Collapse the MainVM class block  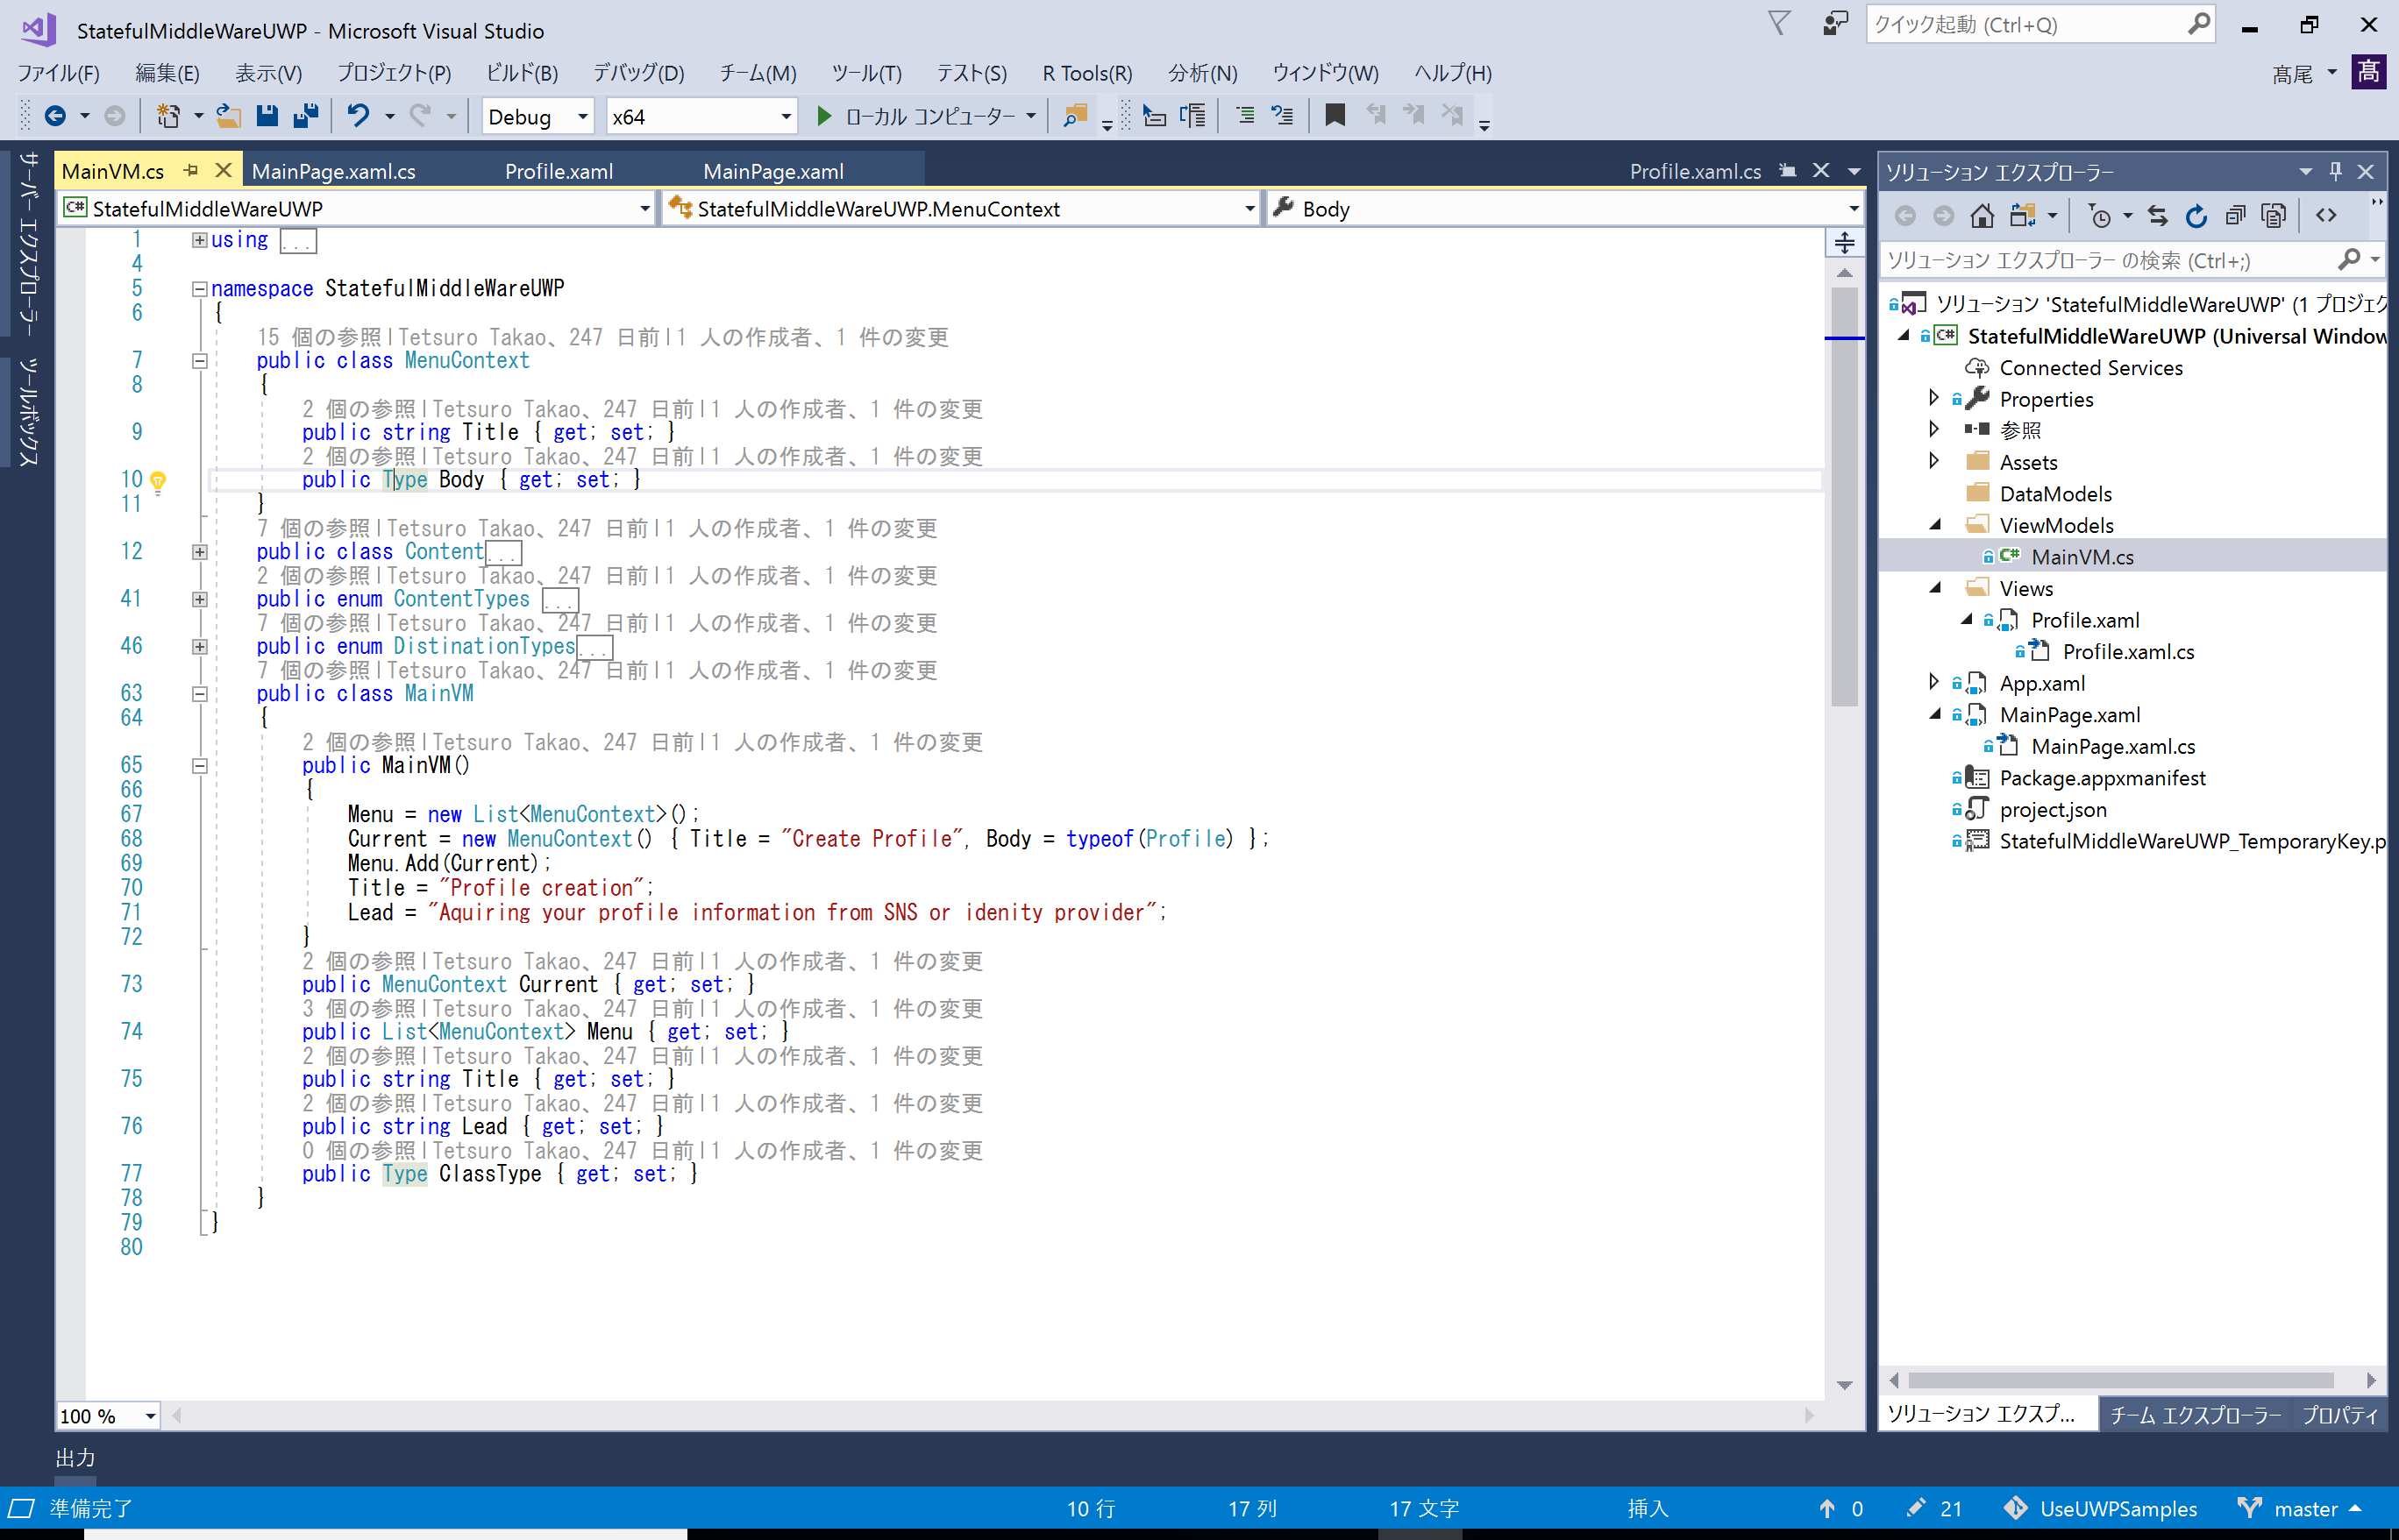pos(199,694)
